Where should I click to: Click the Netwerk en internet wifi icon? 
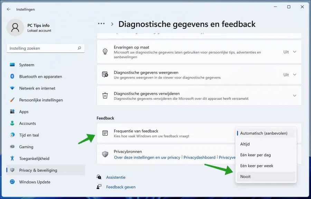pyautogui.click(x=12, y=88)
